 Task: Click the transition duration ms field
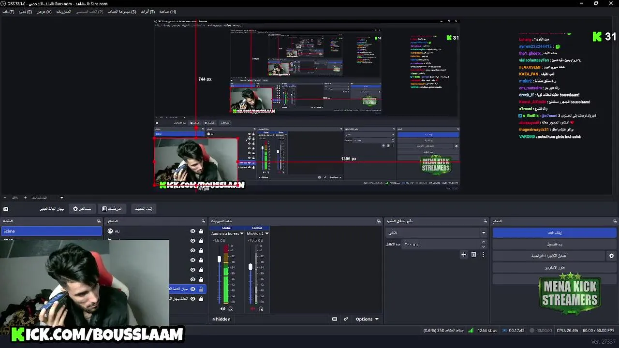pyautogui.click(x=441, y=244)
